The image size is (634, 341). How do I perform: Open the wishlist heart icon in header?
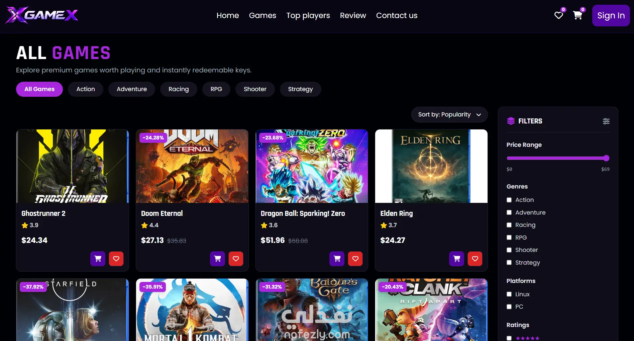[558, 15]
